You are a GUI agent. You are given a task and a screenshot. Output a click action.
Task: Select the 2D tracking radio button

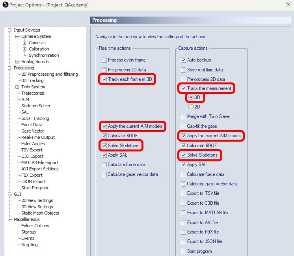pos(191,107)
